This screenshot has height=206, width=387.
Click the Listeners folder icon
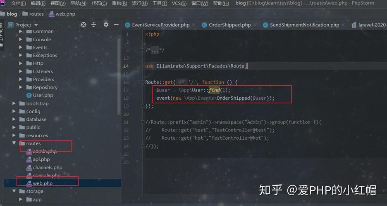pos(29,72)
